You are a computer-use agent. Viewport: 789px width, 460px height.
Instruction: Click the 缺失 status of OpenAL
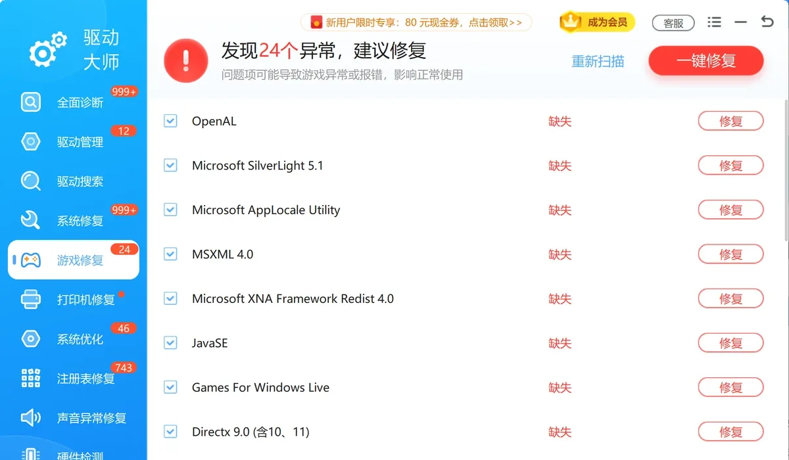(x=560, y=122)
